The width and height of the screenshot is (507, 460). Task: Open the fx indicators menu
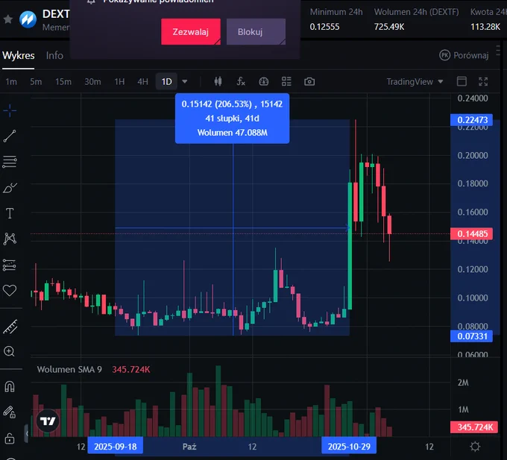coord(241,81)
